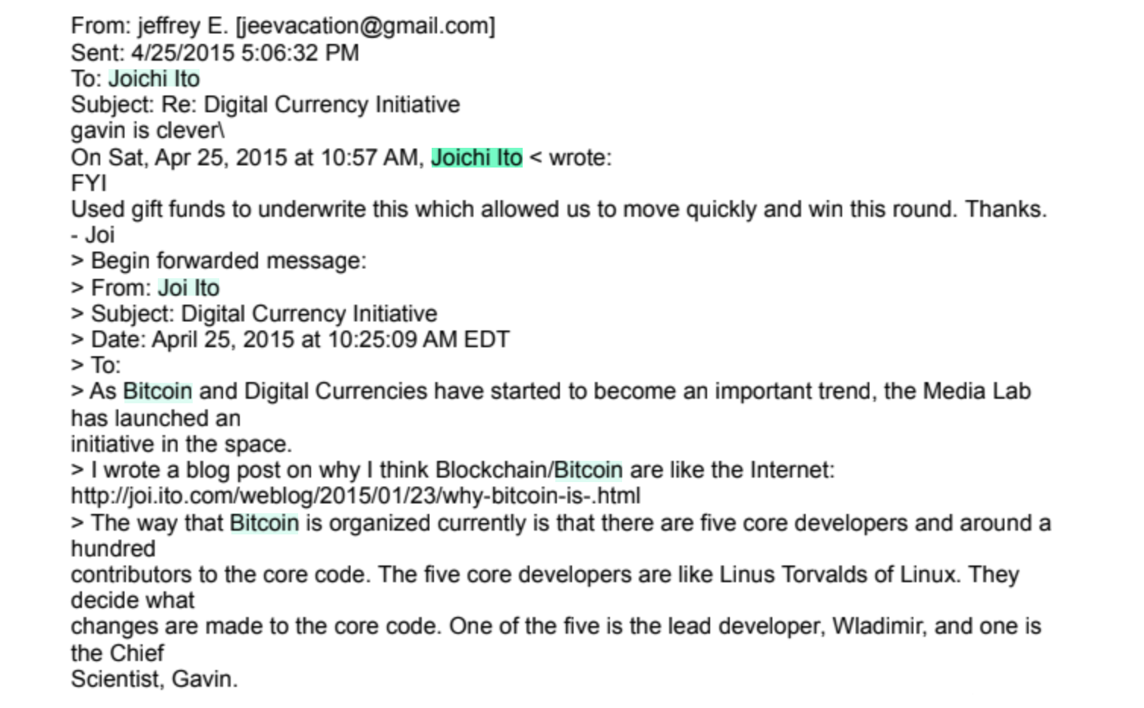Click highlighted Joi Ito in forwarded From line
This screenshot has width=1144, height=708.
point(188,288)
